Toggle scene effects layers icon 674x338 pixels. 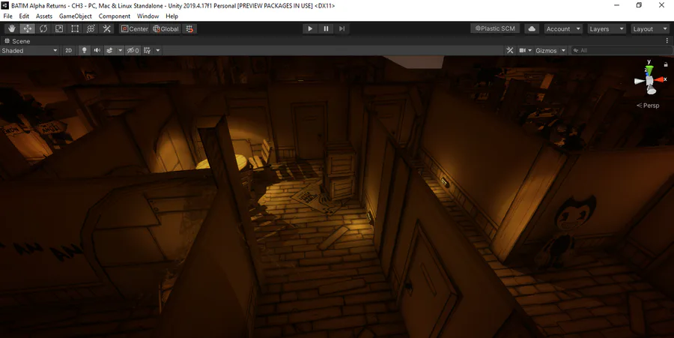pyautogui.click(x=109, y=50)
